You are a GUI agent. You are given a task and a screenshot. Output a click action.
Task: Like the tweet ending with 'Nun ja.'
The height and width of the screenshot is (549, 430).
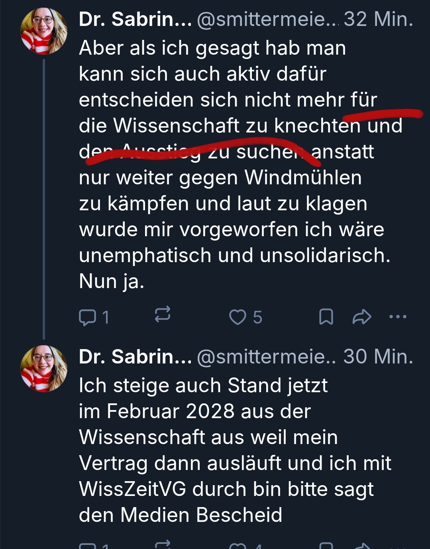[238, 317]
